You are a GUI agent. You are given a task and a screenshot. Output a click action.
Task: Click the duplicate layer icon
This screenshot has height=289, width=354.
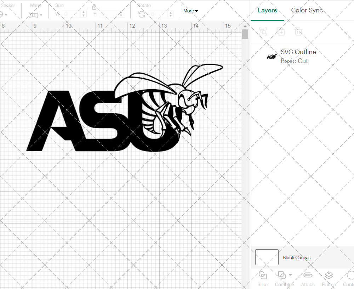coord(281,32)
